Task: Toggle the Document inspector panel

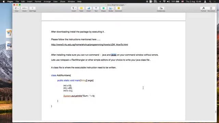Action: (211, 8)
